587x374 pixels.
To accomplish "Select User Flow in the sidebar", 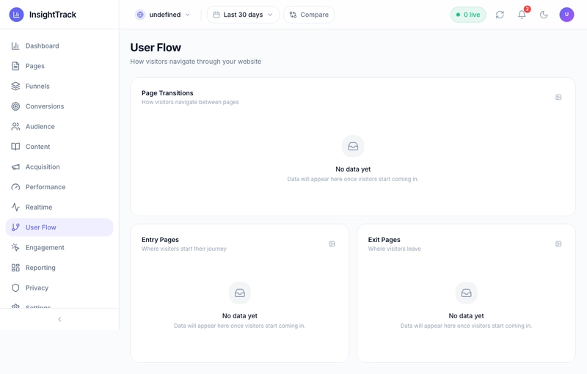I will tap(59, 227).
